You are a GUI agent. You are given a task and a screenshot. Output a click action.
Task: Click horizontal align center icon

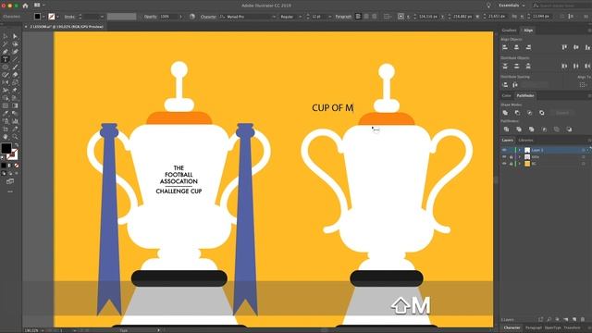point(516,47)
